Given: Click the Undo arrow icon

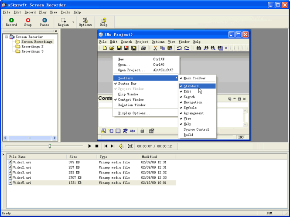Looking at the screenshot, I should 179,48.
